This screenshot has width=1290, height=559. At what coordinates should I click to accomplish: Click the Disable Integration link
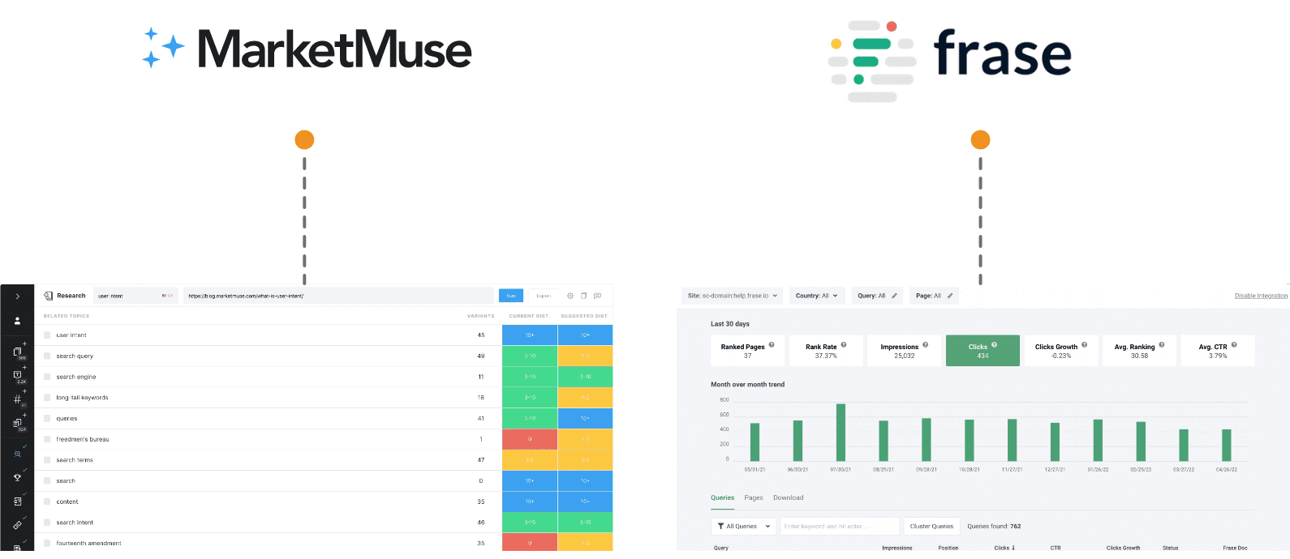coord(1260,296)
